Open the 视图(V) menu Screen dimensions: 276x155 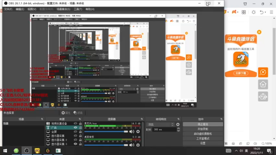(x=32, y=9)
